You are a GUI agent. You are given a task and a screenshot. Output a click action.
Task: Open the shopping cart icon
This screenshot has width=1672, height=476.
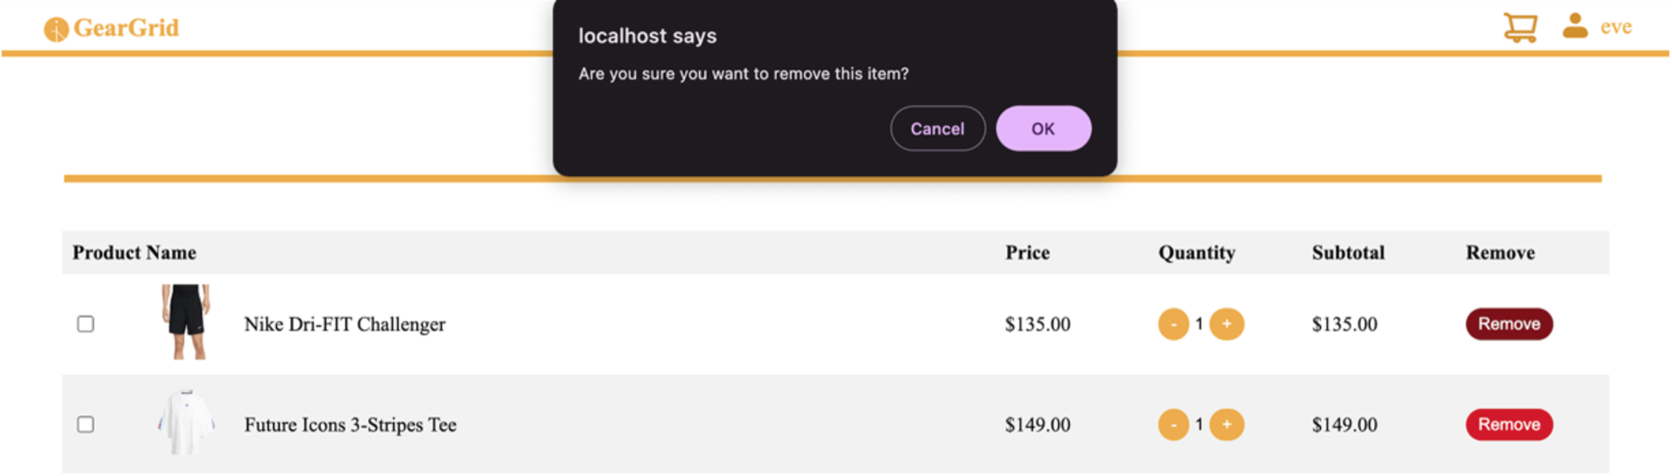tap(1520, 27)
